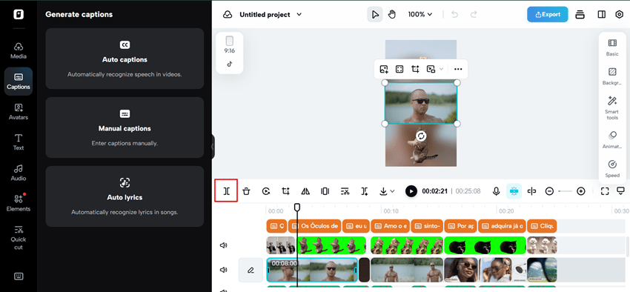Click the timeline zoom slider track

point(565,191)
